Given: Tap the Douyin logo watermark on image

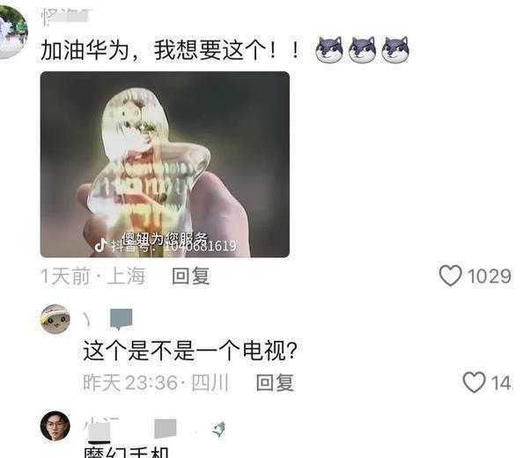Looking at the screenshot, I should (100, 245).
